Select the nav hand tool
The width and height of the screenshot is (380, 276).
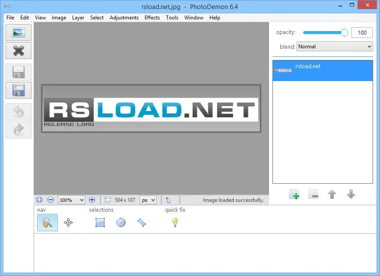(x=47, y=222)
